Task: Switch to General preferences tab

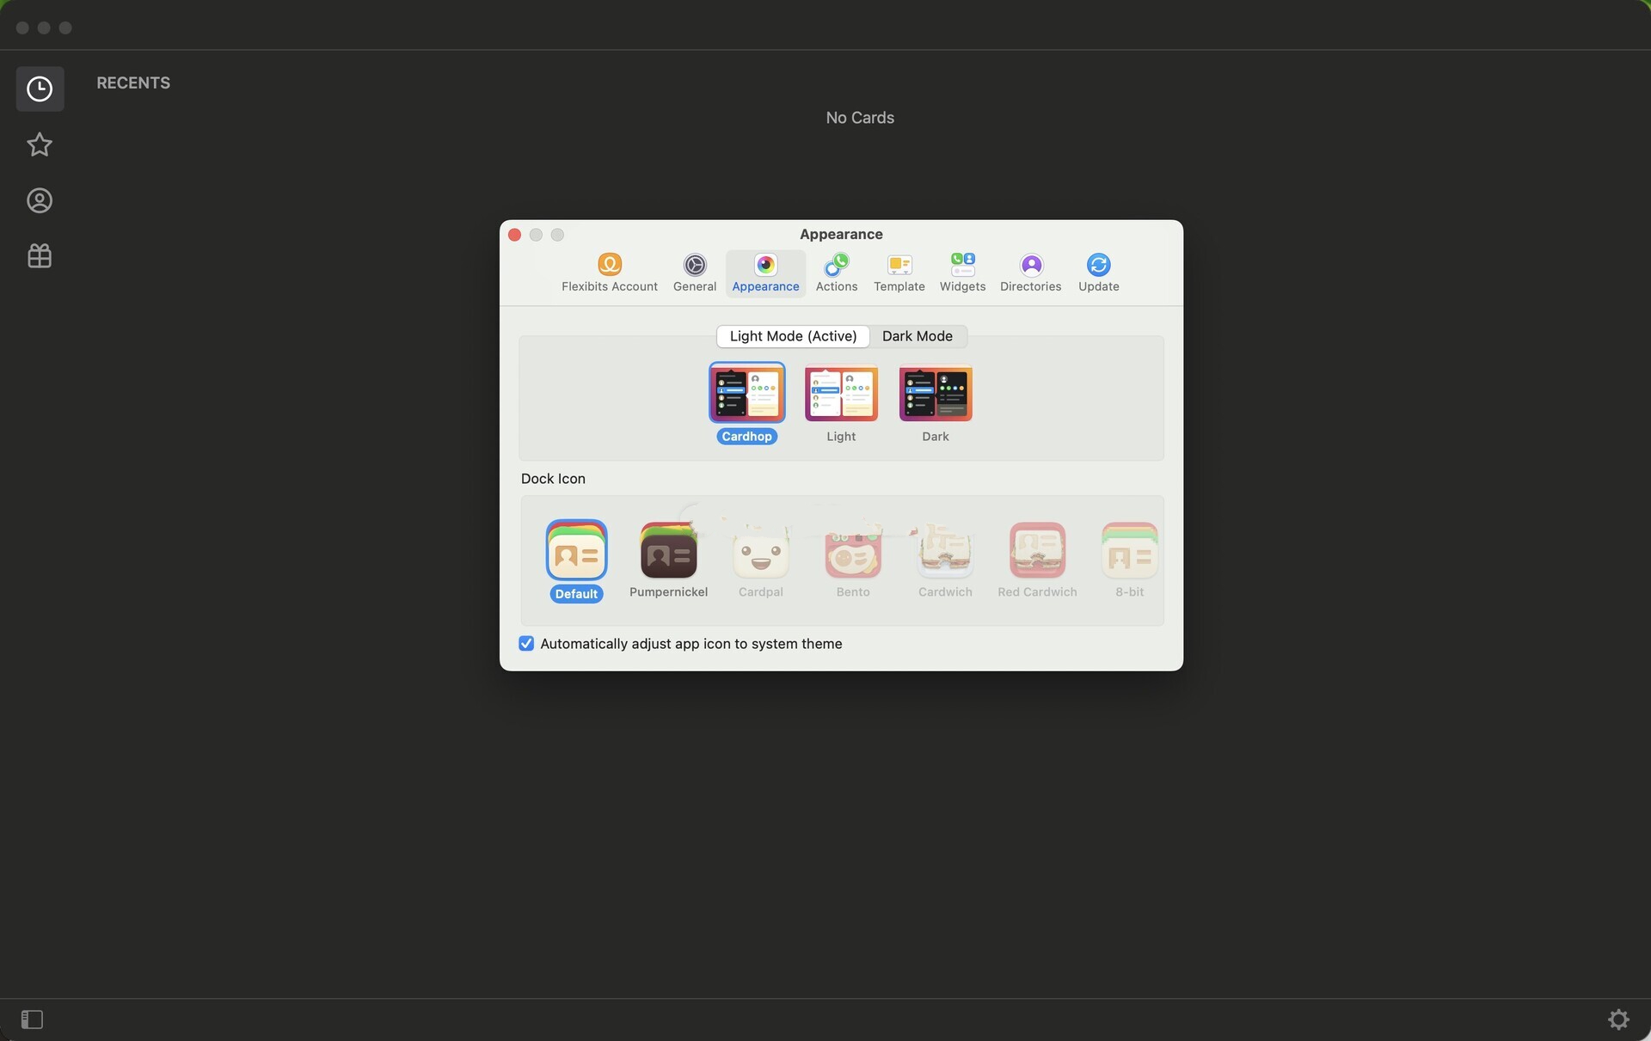Action: 694,273
